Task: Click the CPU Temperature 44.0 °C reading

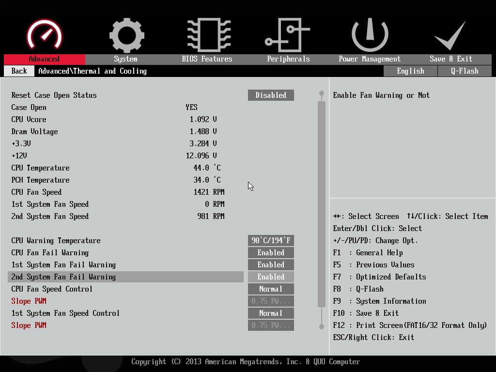Action: pos(207,168)
